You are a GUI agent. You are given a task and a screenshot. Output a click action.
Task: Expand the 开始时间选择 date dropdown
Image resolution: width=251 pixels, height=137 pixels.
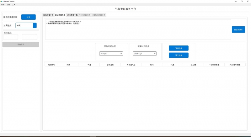point(121,54)
